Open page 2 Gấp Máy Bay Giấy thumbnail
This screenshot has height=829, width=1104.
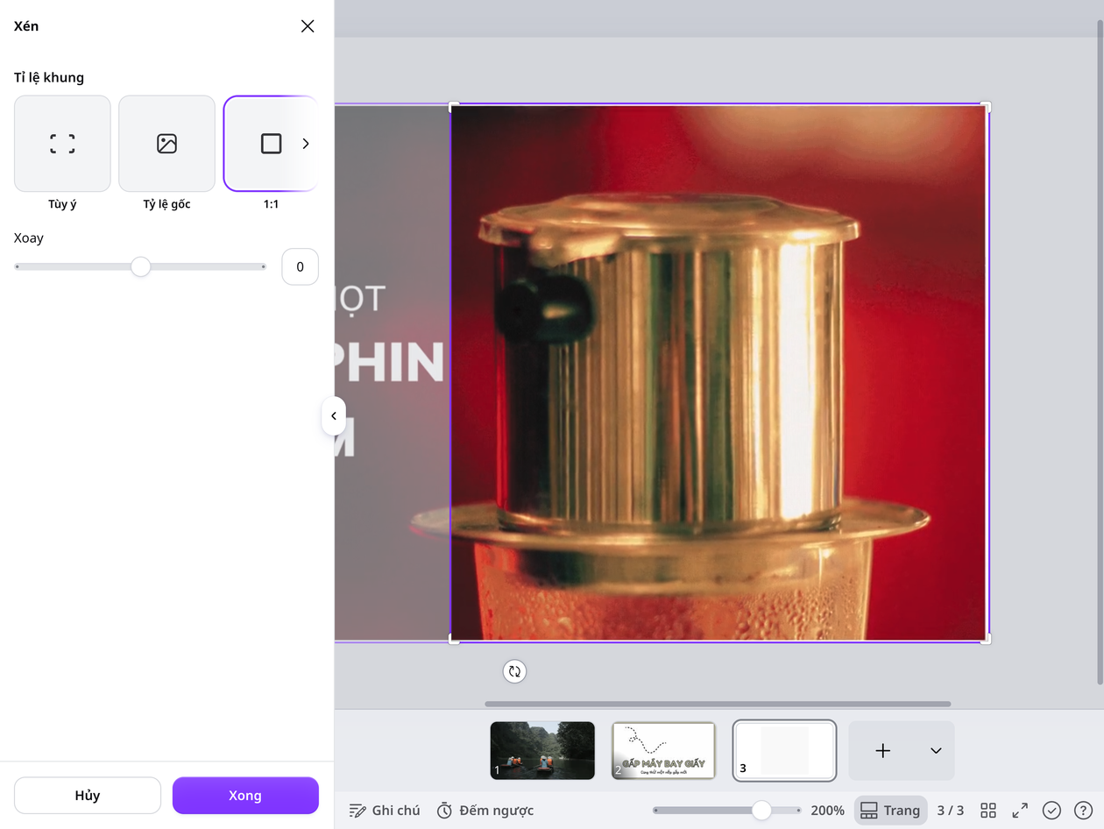pos(663,750)
